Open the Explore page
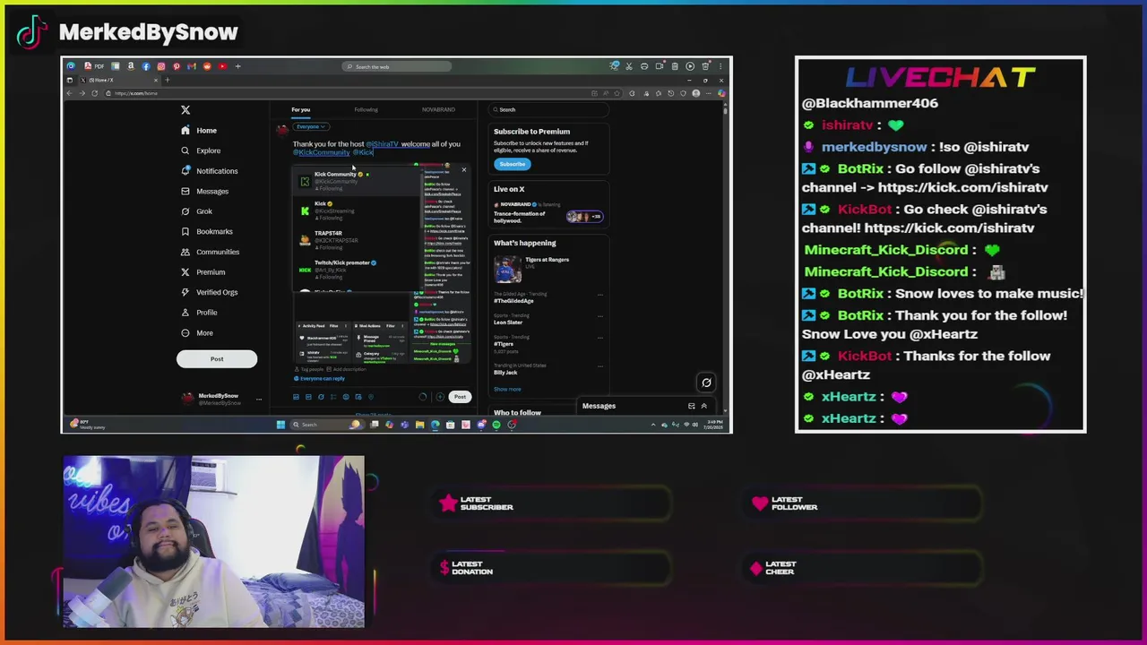The height and width of the screenshot is (645, 1147). pos(201,150)
